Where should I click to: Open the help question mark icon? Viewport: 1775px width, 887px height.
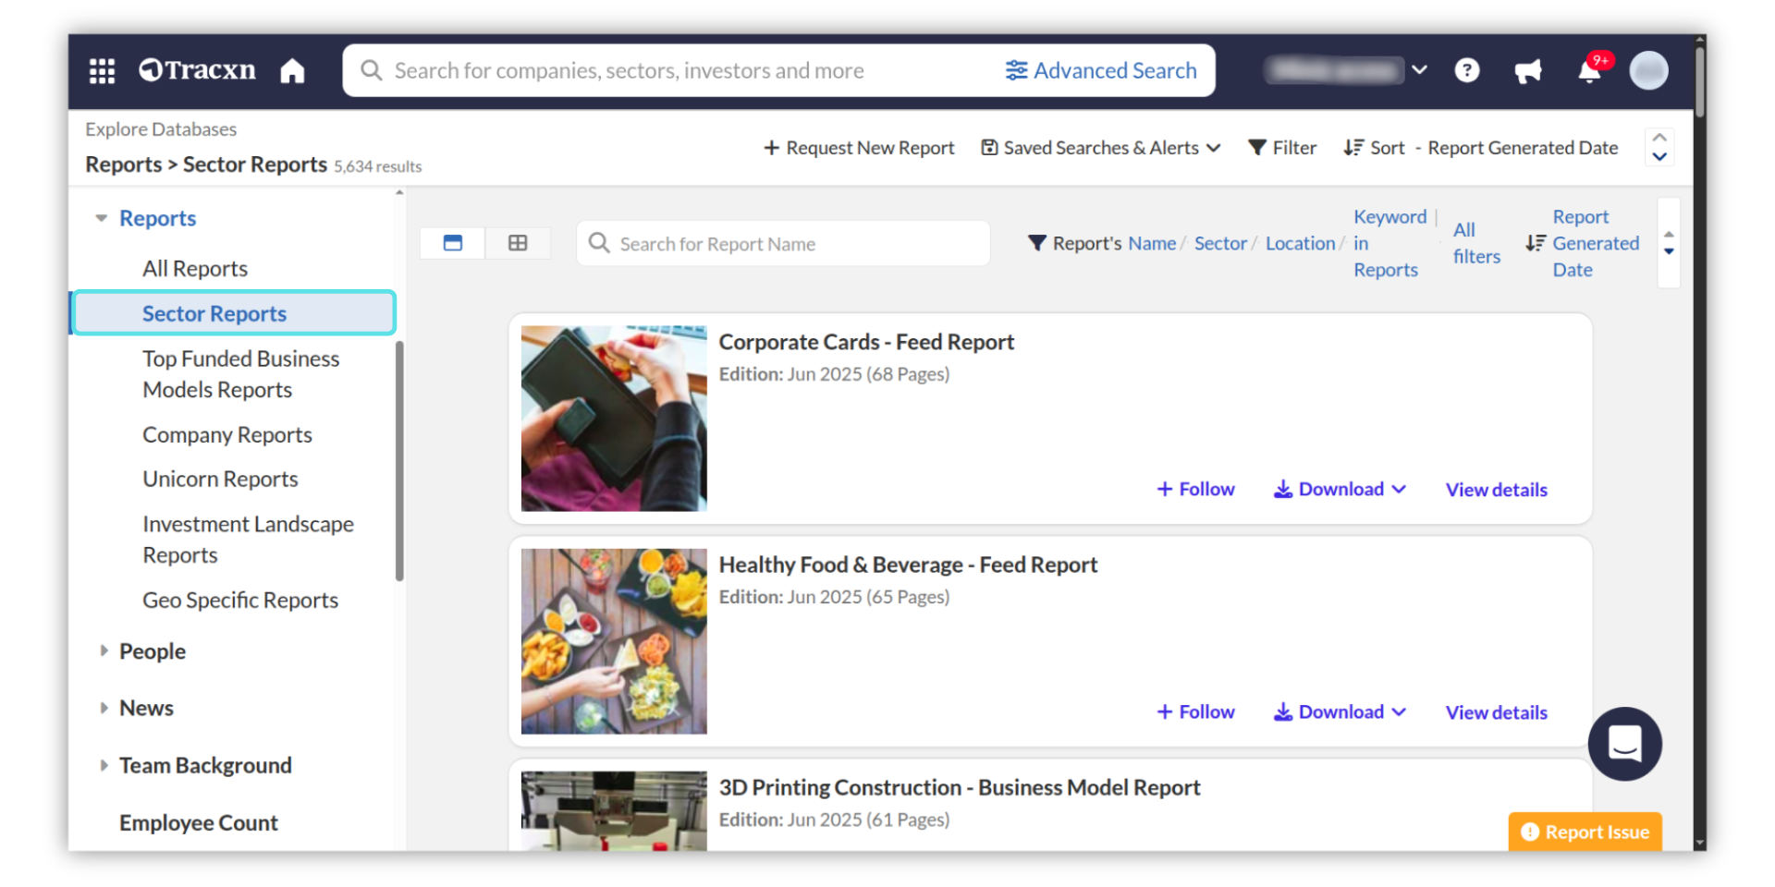1466,70
